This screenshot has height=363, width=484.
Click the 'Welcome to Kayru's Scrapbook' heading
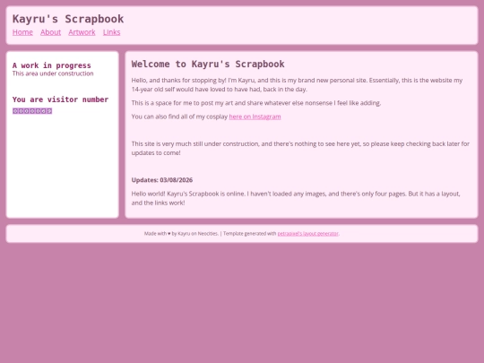[208, 64]
